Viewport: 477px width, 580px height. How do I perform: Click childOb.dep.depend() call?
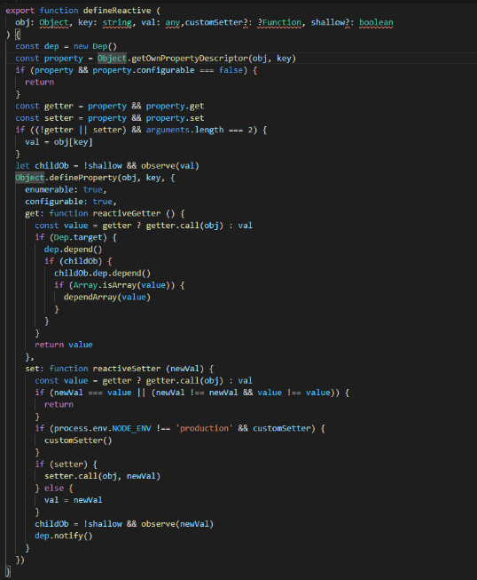(x=102, y=274)
